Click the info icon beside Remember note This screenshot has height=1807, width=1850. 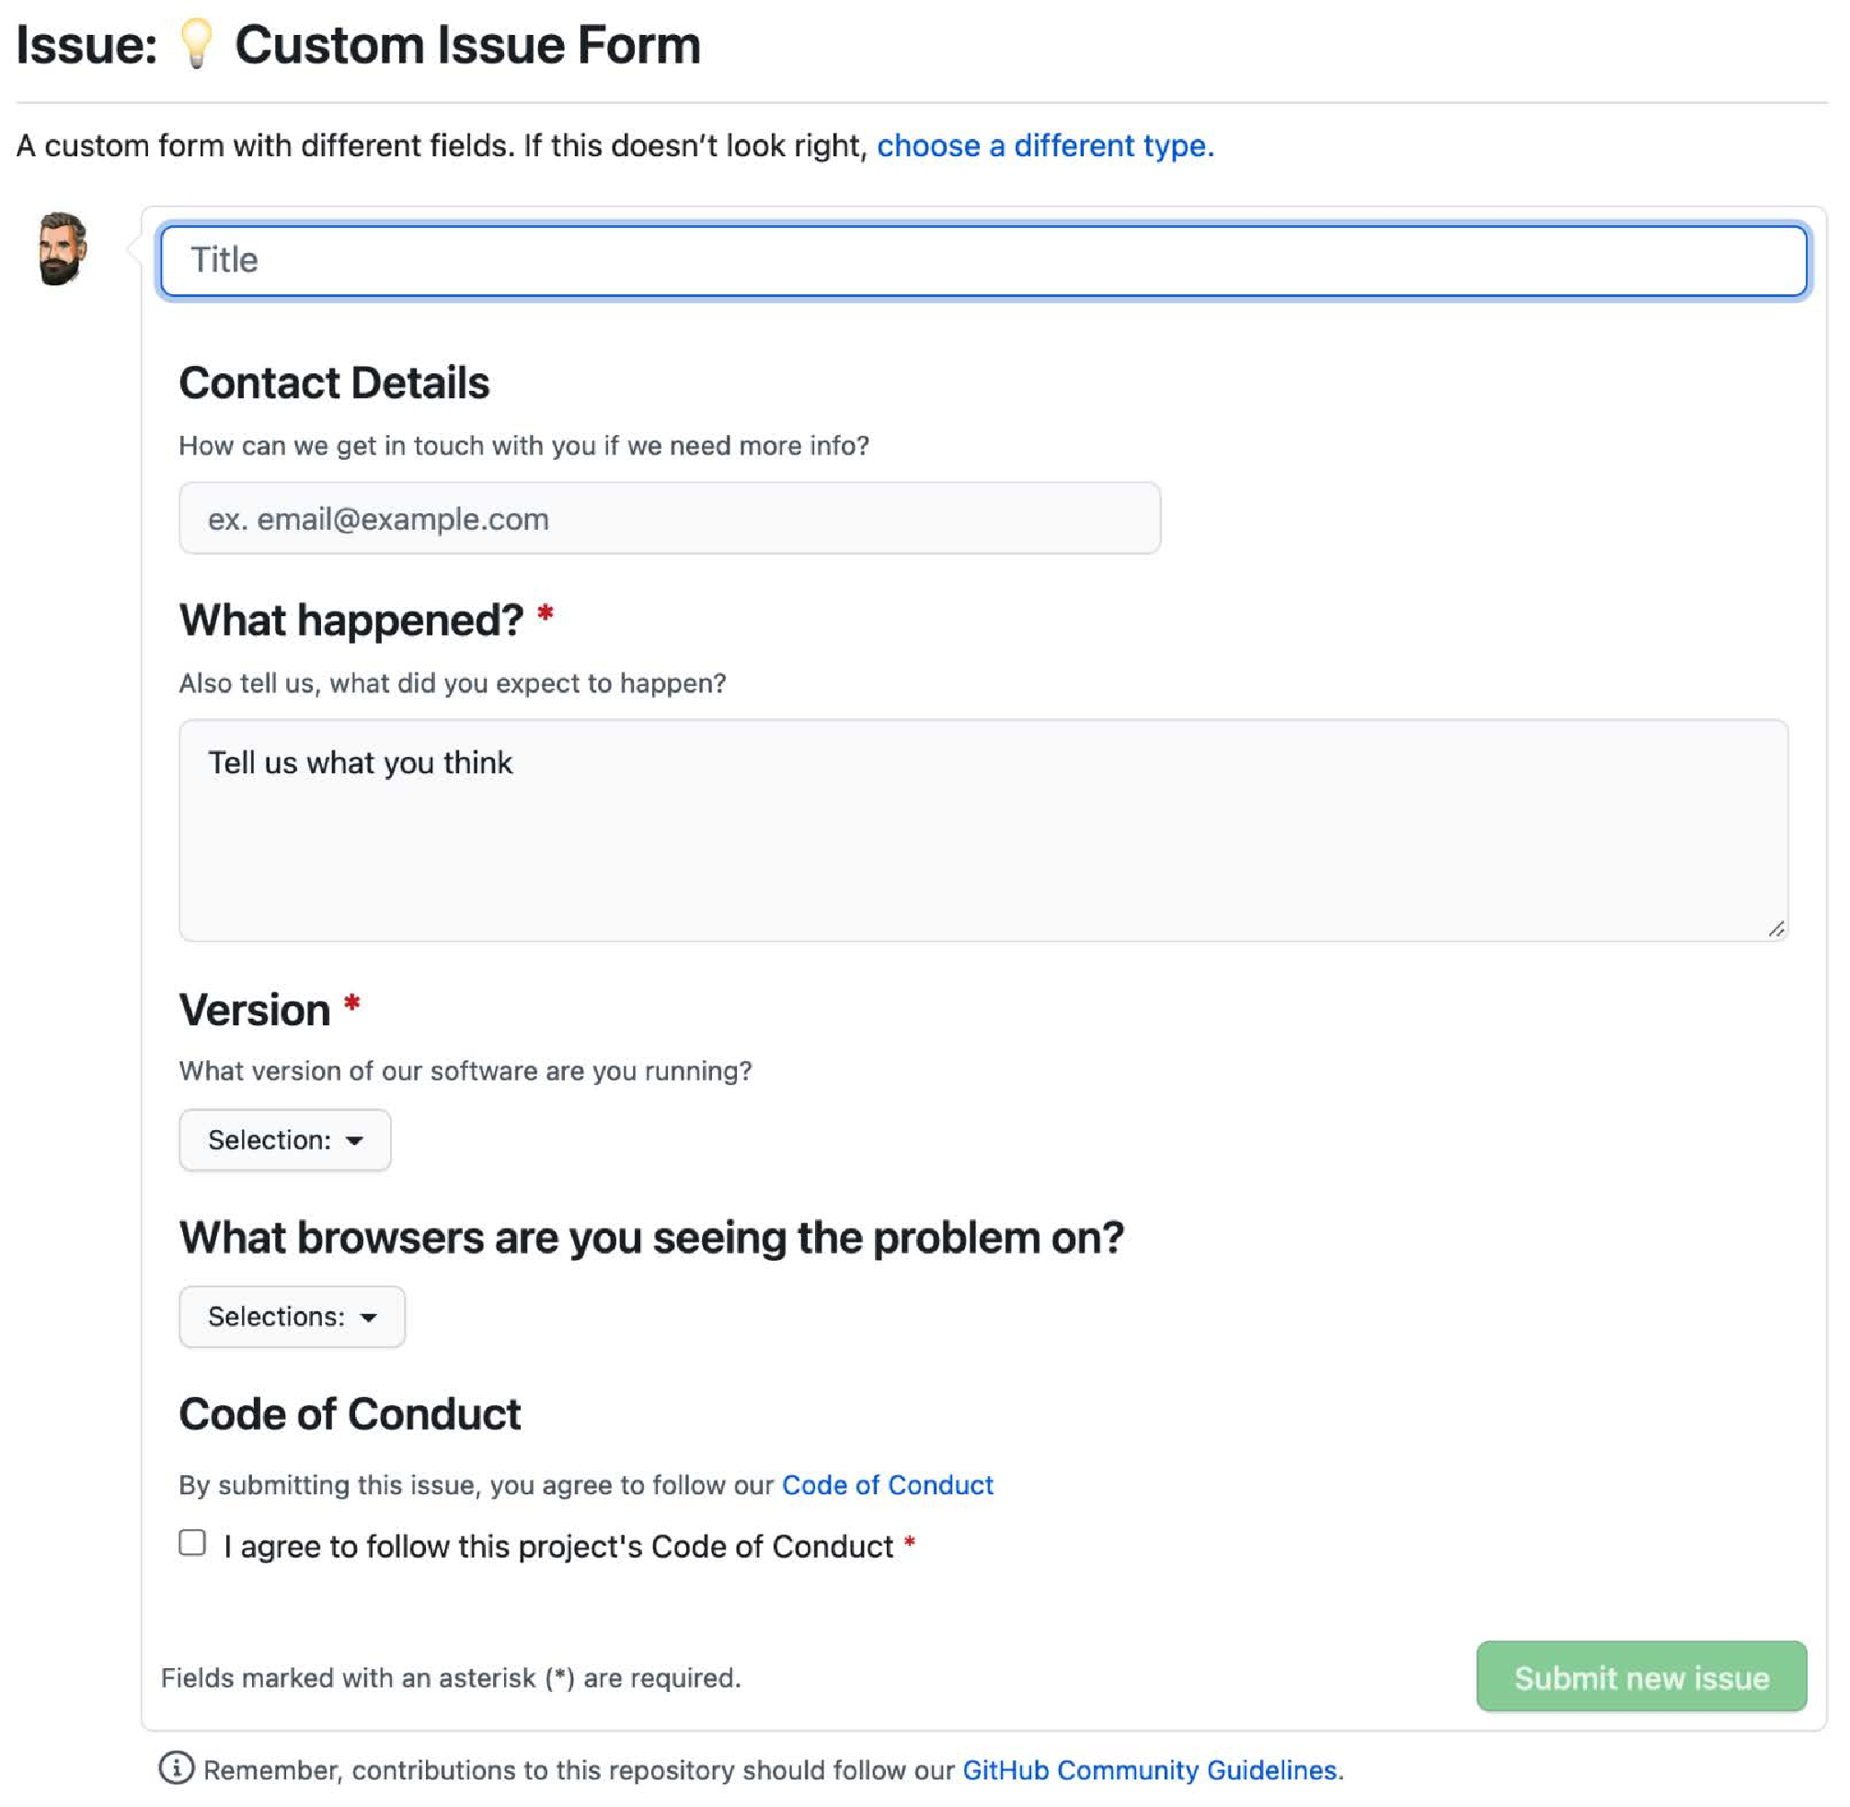pyautogui.click(x=177, y=1768)
